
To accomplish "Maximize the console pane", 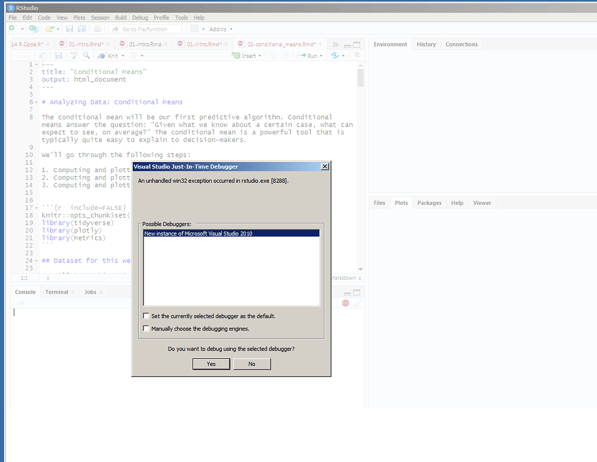I will 356,292.
